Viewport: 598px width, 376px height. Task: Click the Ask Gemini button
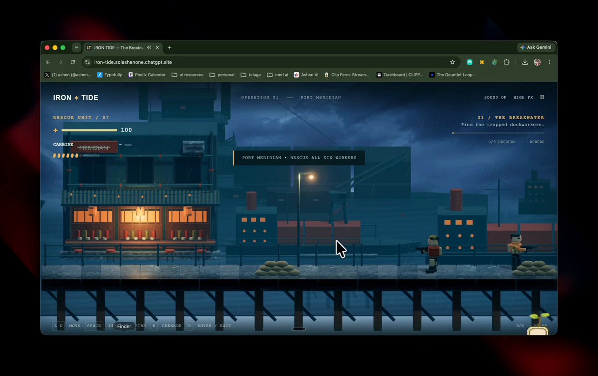click(536, 47)
